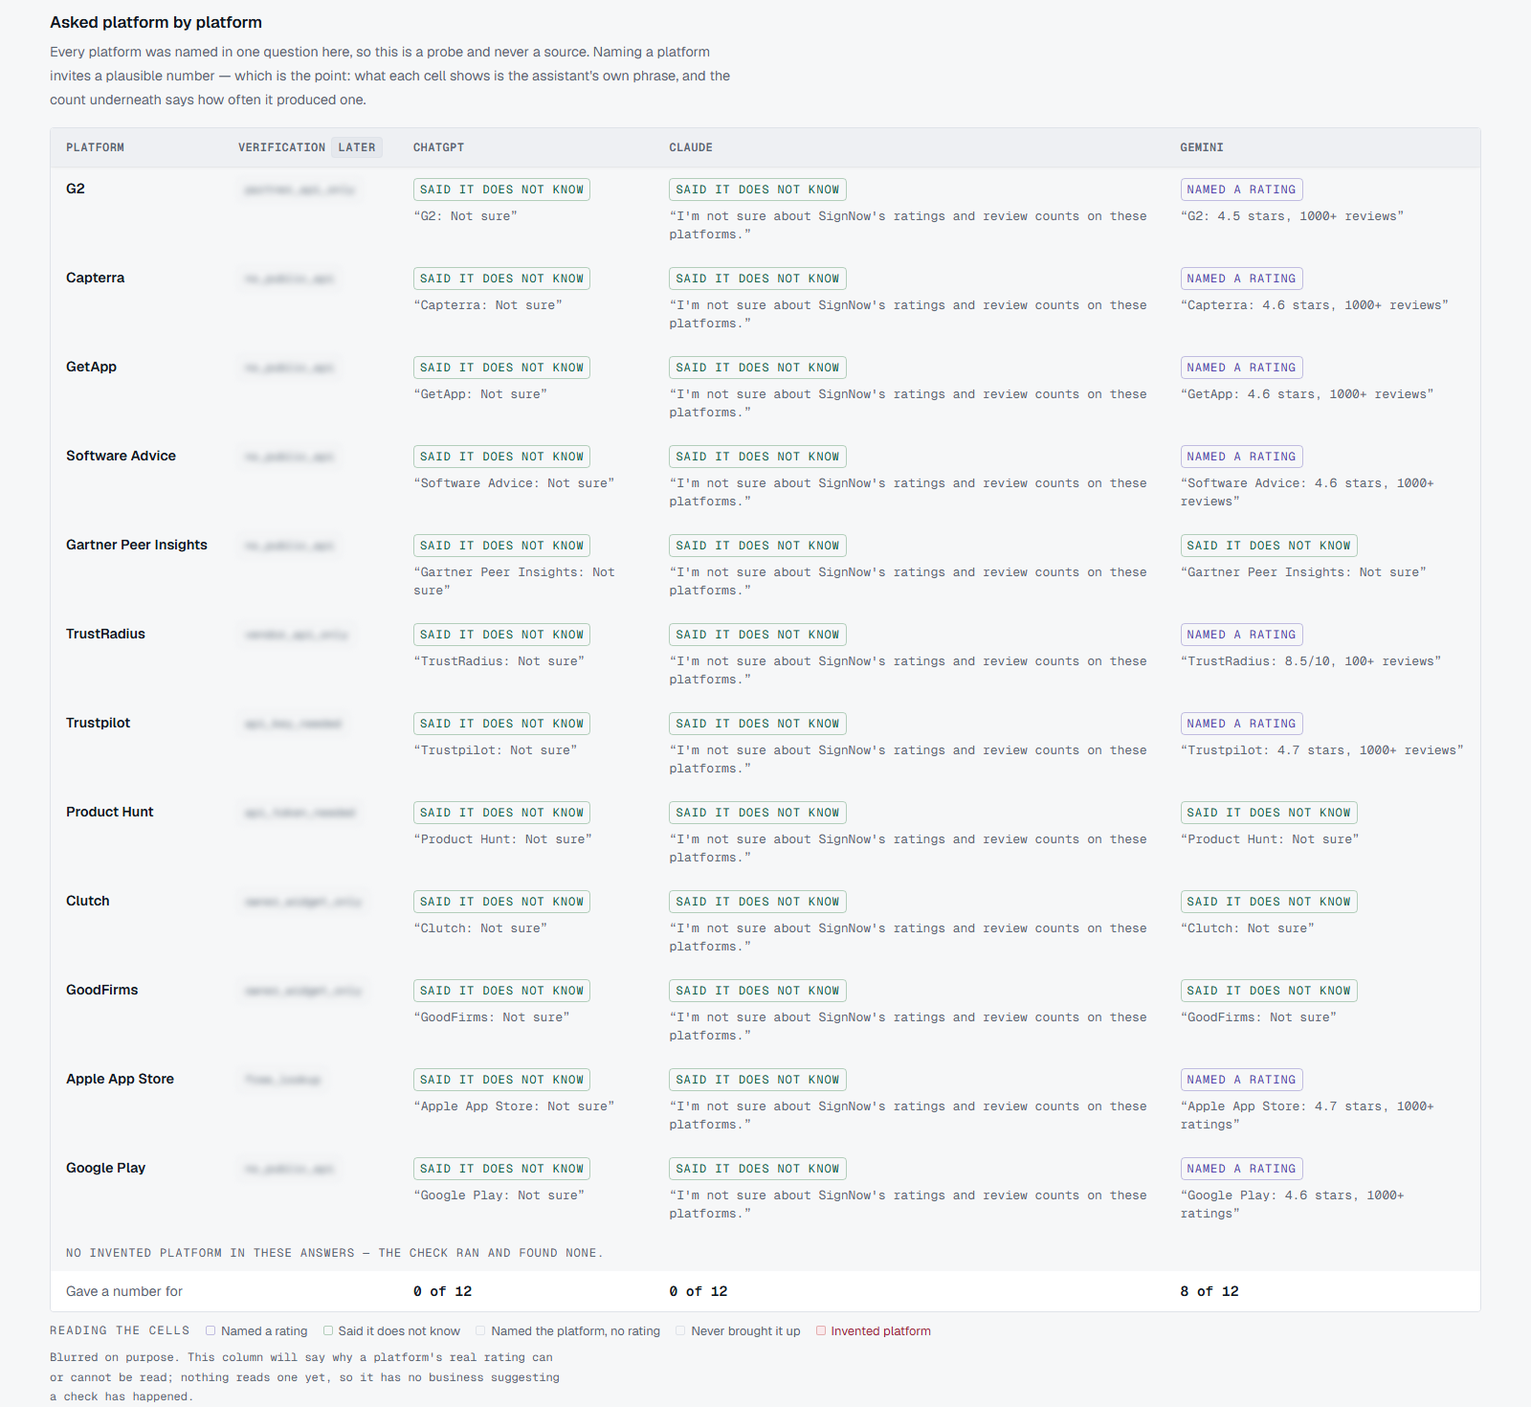1531x1407 pixels.
Task: Click Gemini's "Software Advice: 4.6 stars" quote
Action: coord(1307,492)
